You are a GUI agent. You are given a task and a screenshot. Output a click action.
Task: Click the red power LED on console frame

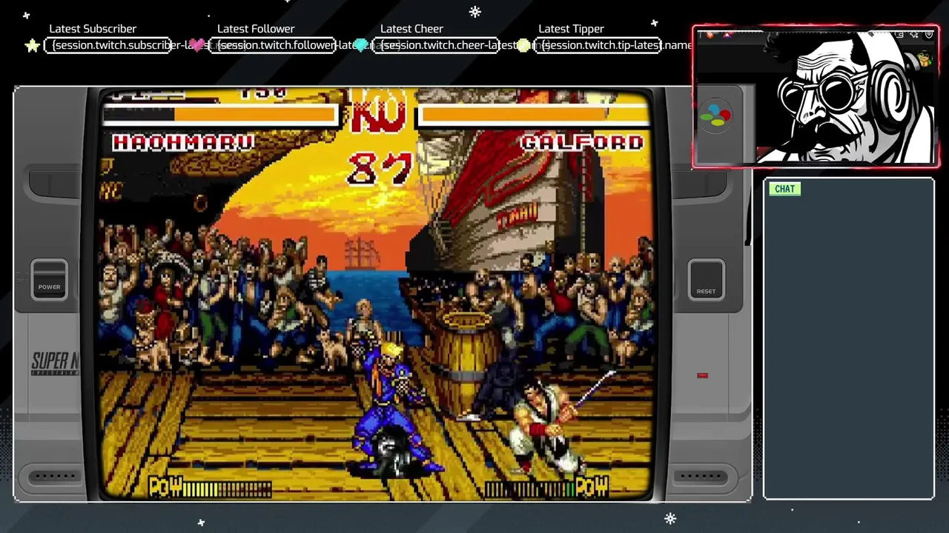pos(702,375)
